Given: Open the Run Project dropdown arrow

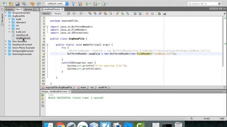Looking at the screenshot, I should [x=90, y=4].
